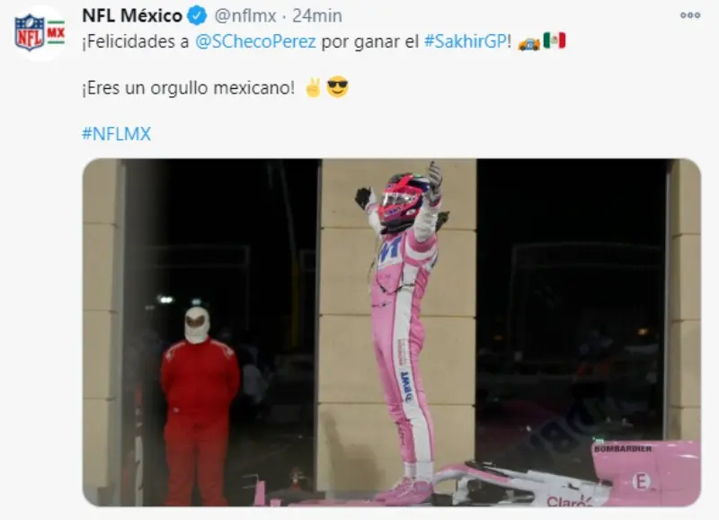
Task: Click the Mexican flag emoji
Action: tap(555, 40)
